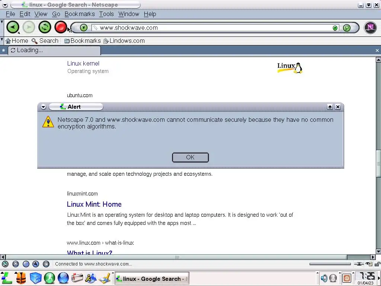Click the green Search button beside the URL bar
Image resolution: width=381 pixels, height=286 pixels.
[x=347, y=28]
